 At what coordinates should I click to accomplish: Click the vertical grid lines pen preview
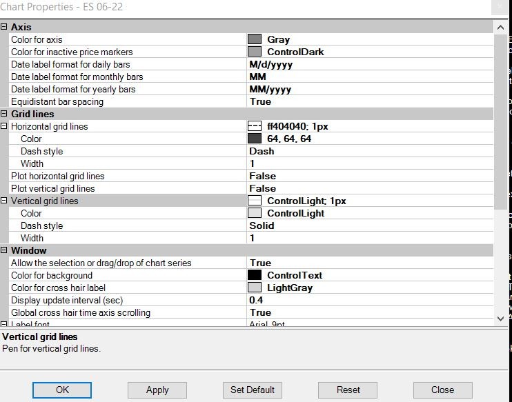(x=255, y=201)
